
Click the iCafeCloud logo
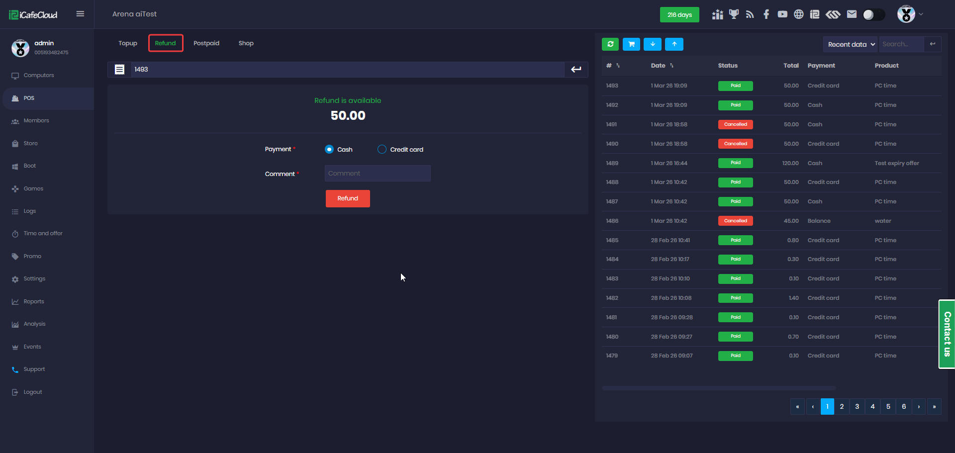coord(33,15)
